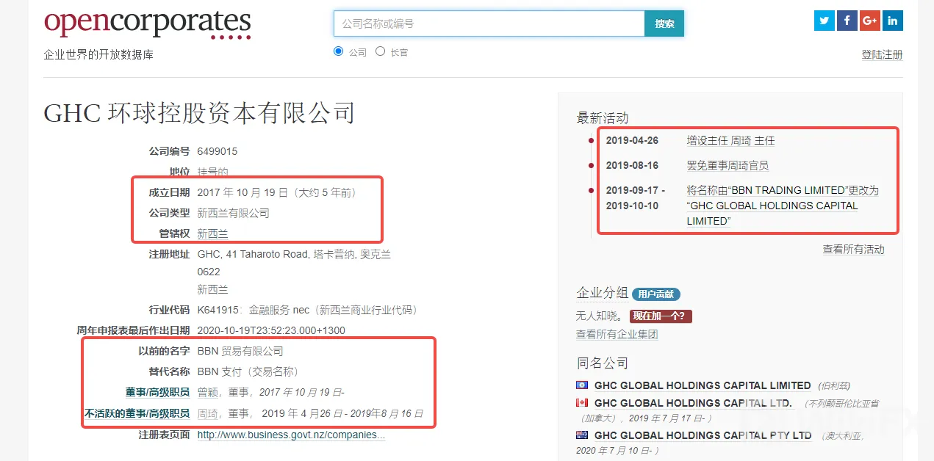
Task: Open the 增设主任 周琦 主任 activity entry
Action: point(730,141)
